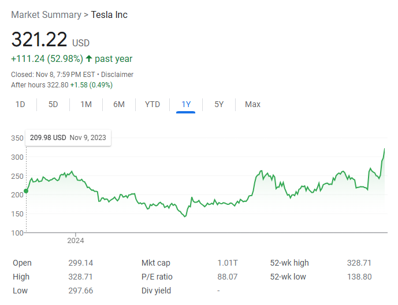View the 5Y price history tab
Viewport: 398px width, 305px height.
219,104
